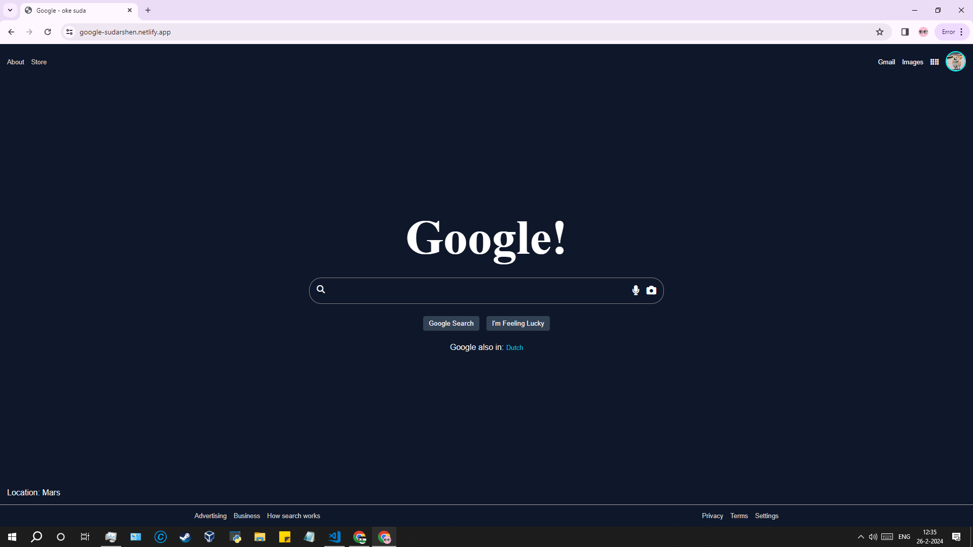Open File Explorer from the taskbar

click(x=260, y=537)
